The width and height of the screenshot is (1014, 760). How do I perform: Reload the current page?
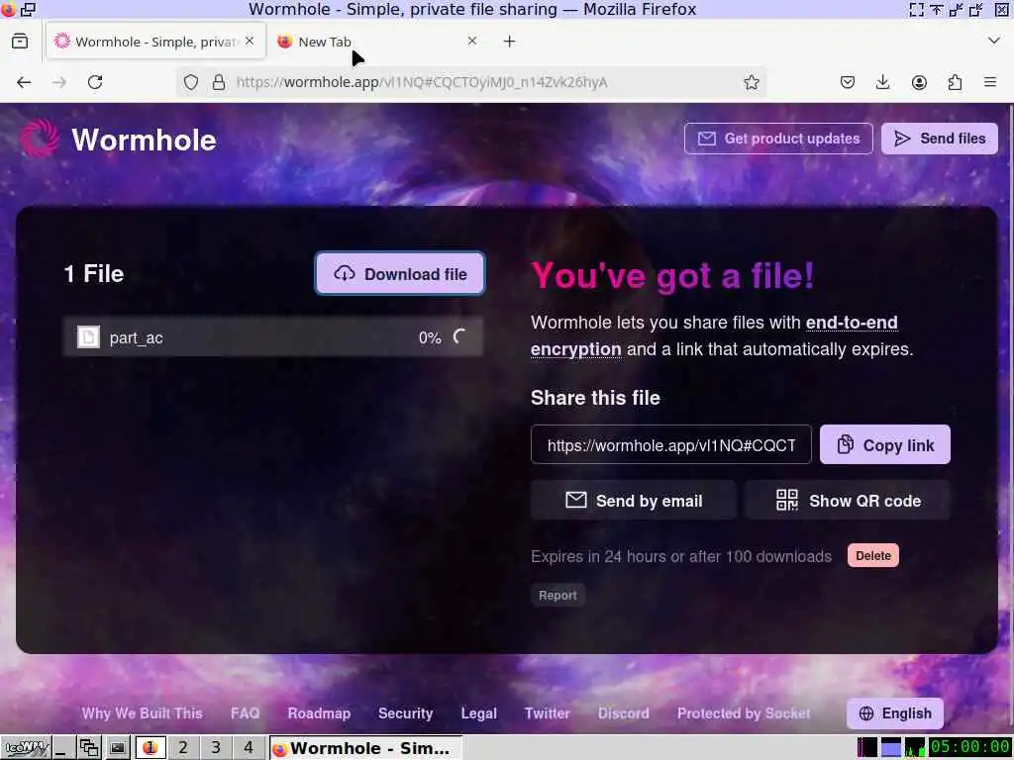click(95, 82)
